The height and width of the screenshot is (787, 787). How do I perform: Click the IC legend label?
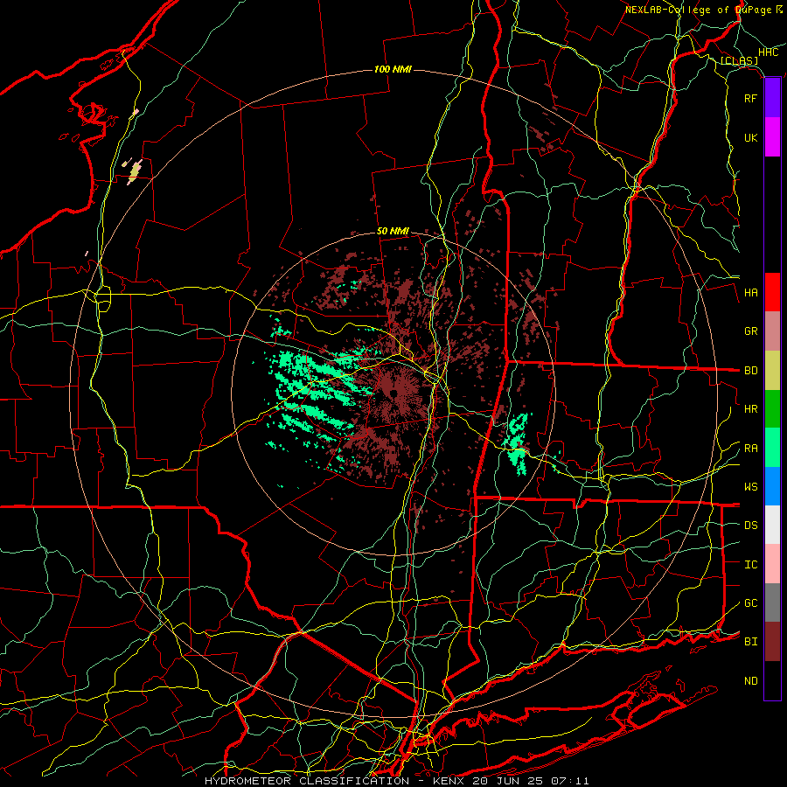(x=750, y=565)
